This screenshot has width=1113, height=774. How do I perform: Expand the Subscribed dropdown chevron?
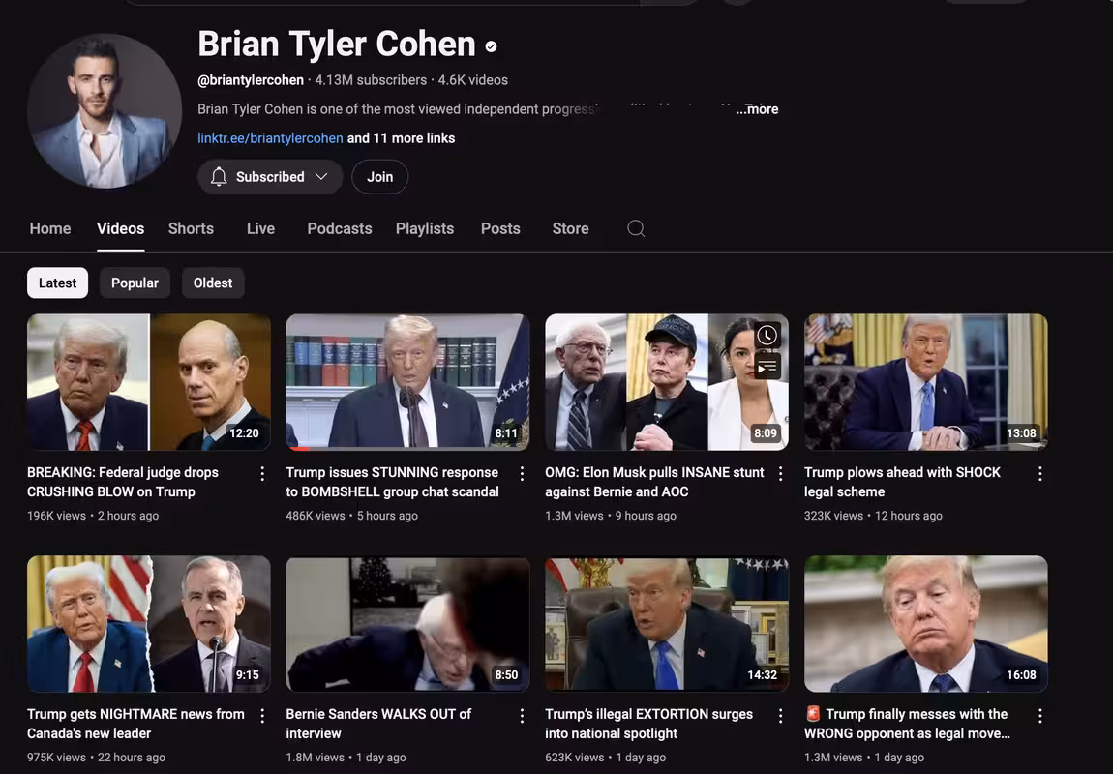tap(321, 177)
